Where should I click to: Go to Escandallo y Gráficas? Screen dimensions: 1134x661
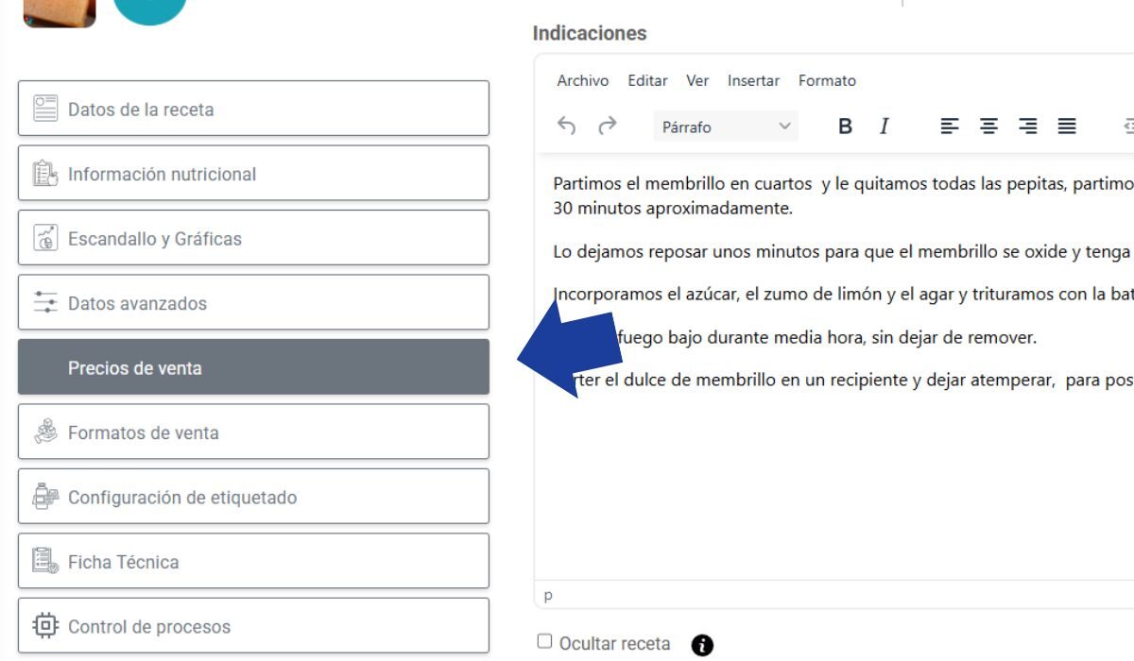coord(252,238)
